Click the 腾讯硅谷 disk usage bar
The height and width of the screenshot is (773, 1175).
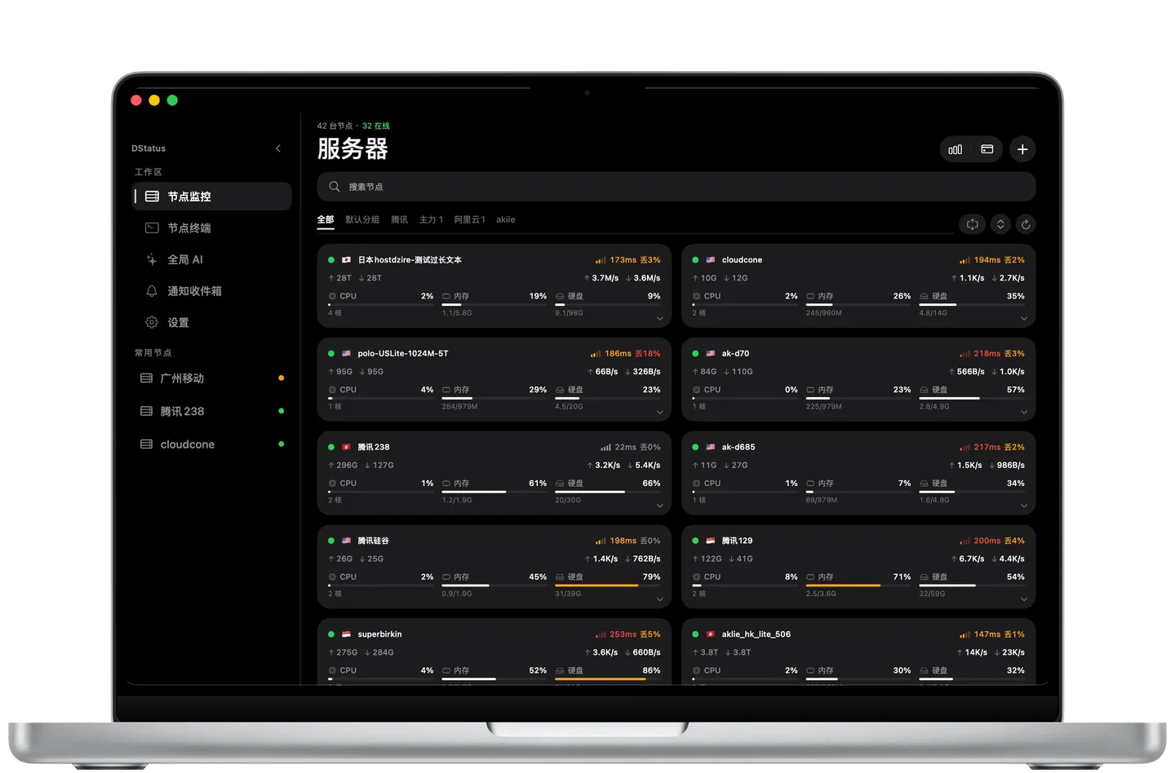pyautogui.click(x=608, y=585)
